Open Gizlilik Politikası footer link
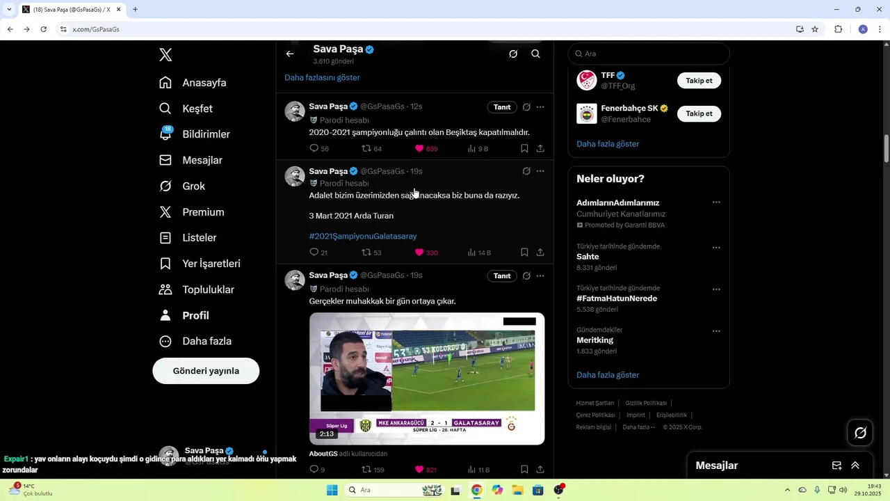The image size is (890, 501). click(x=646, y=403)
